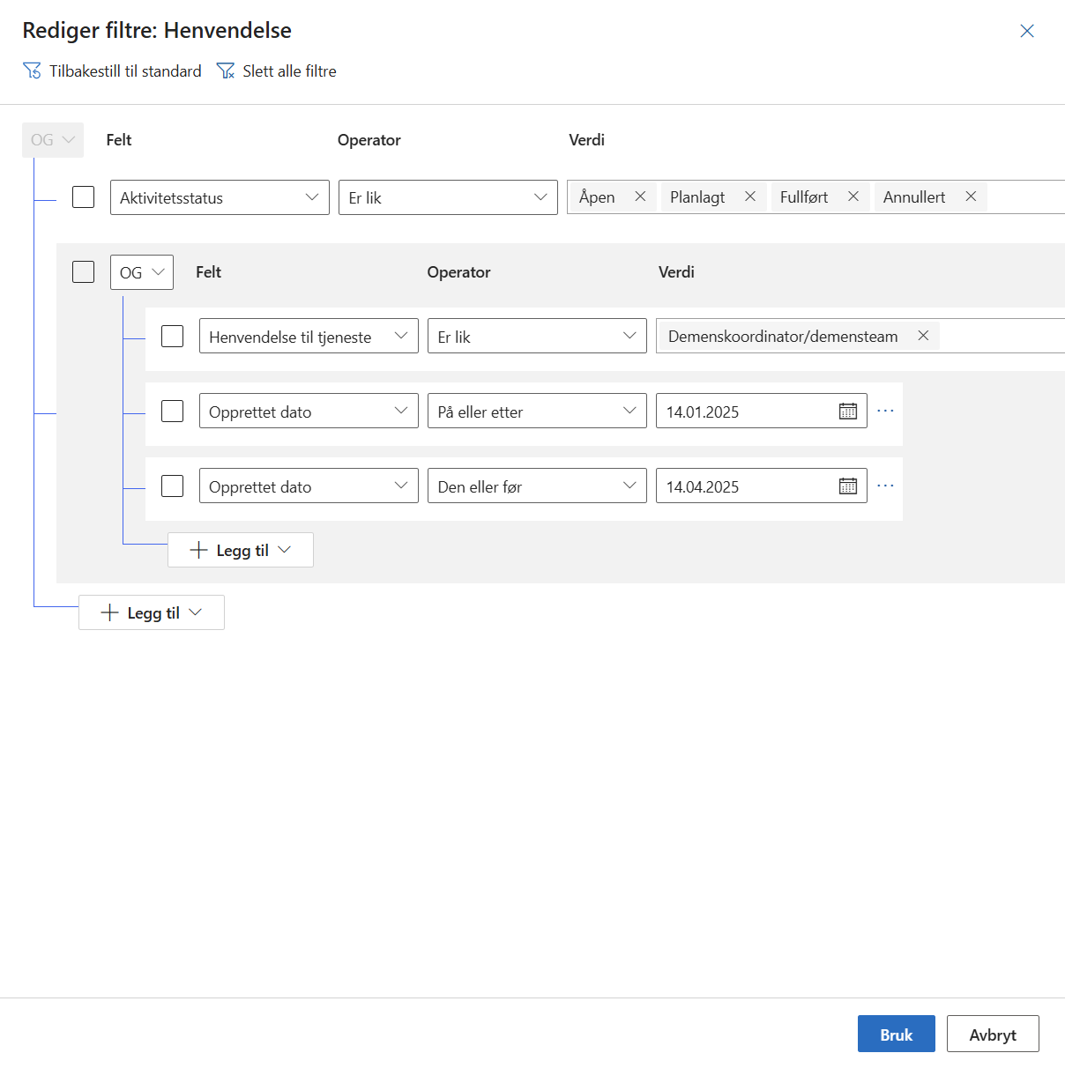
Task: Open Opprettet dato field dropdown beside 14.01.2025
Action: [x=309, y=411]
